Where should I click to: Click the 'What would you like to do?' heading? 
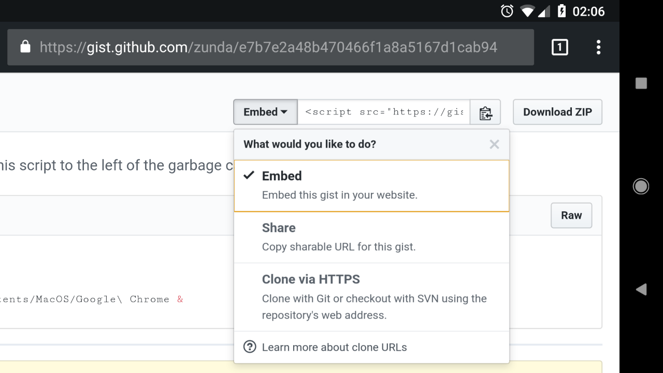[x=310, y=144]
